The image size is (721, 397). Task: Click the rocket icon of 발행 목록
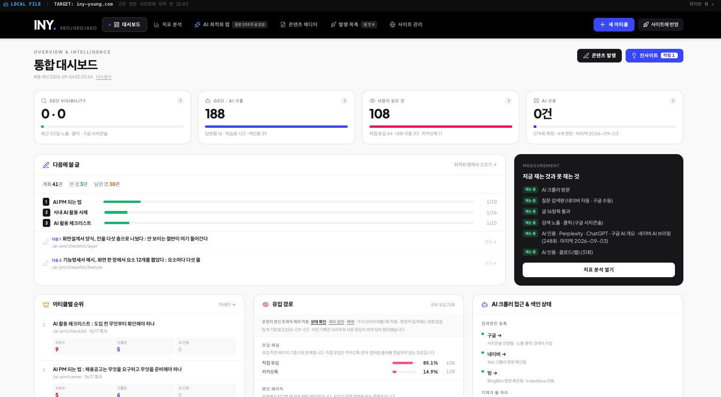[x=333, y=24]
